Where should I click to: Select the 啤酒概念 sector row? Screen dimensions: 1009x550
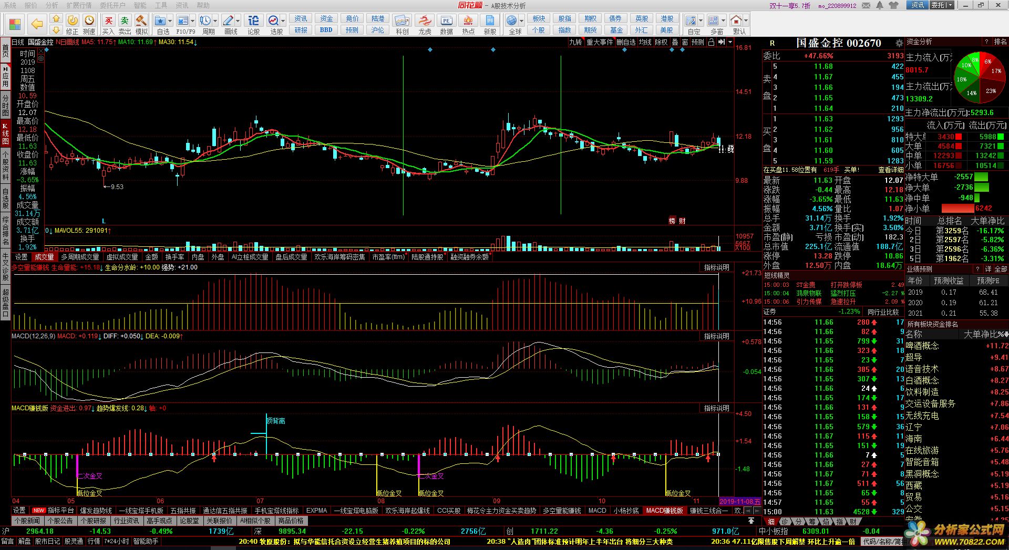[x=956, y=346]
